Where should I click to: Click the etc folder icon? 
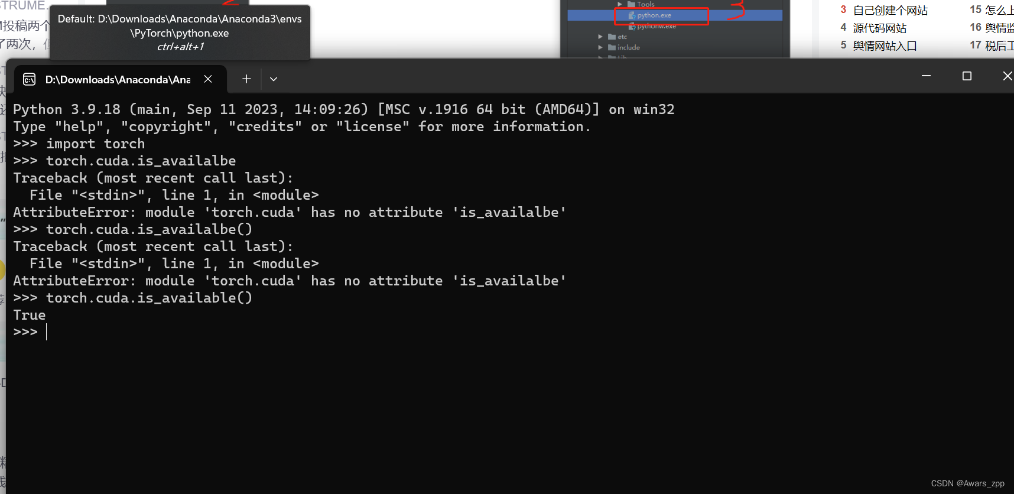pyautogui.click(x=612, y=37)
